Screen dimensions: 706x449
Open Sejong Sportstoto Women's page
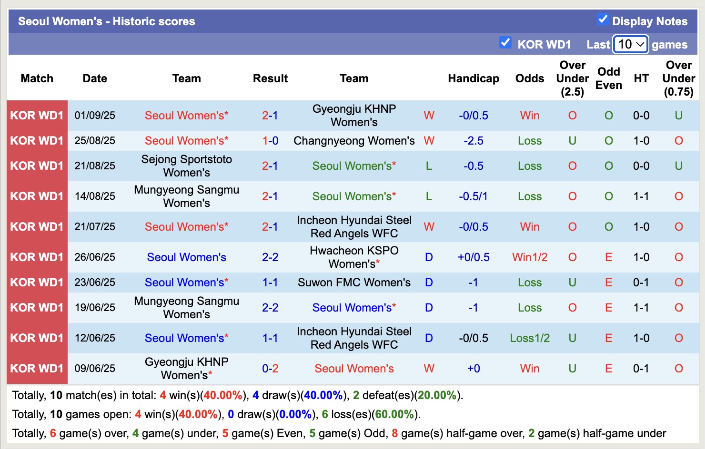click(x=186, y=166)
